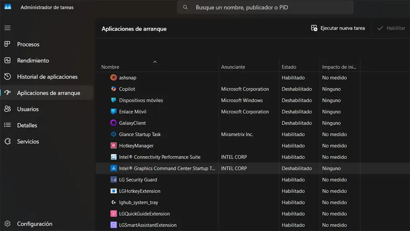Select the Copilot row name

[x=127, y=89]
